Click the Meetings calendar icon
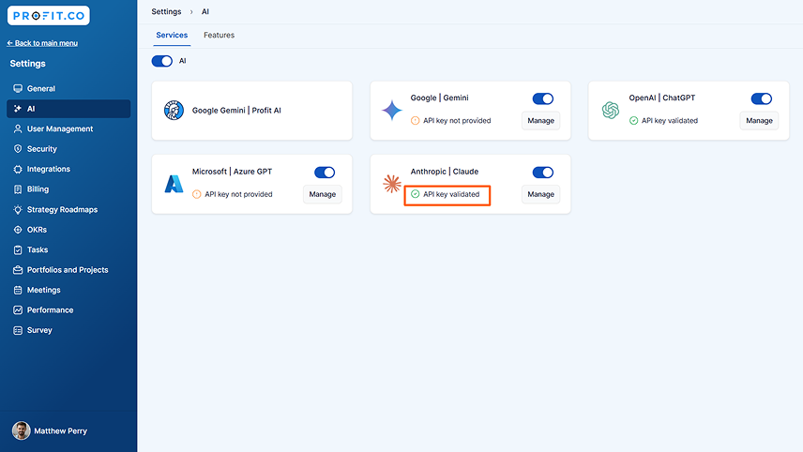This screenshot has width=803, height=452. (x=18, y=291)
